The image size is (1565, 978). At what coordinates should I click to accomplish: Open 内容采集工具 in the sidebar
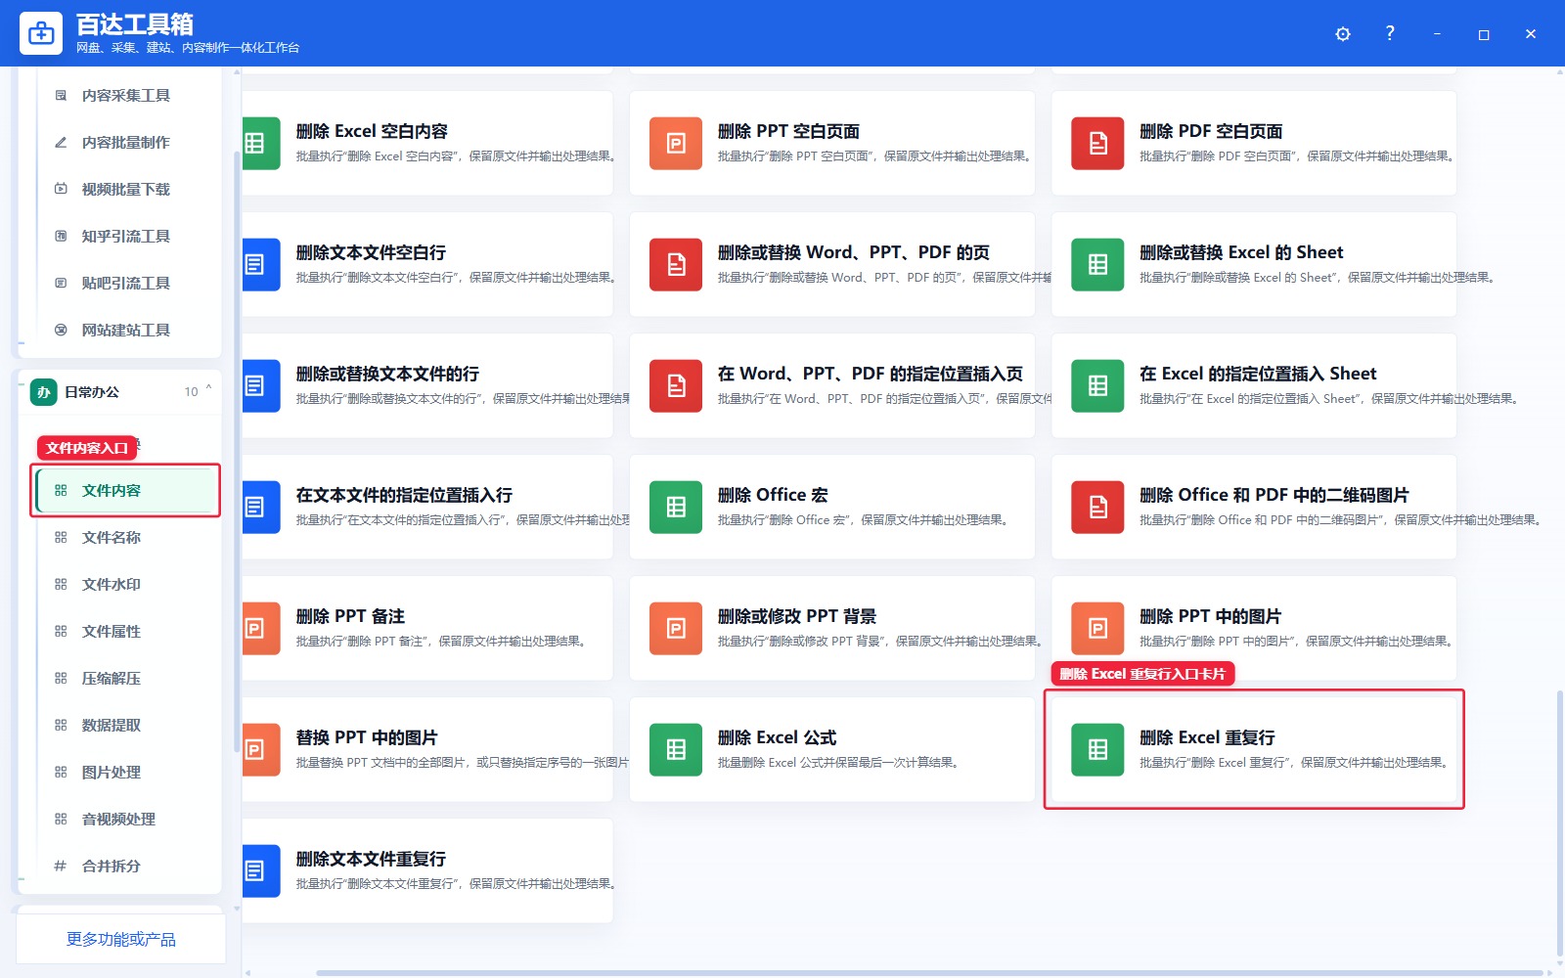click(125, 95)
